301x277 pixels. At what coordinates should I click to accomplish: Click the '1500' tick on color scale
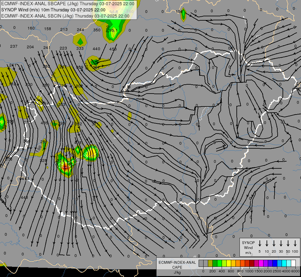tap(258, 271)
